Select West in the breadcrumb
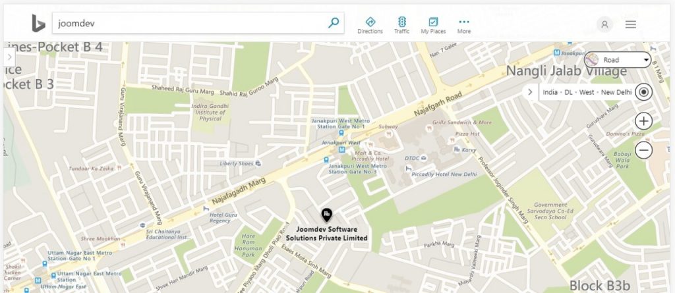 [x=586, y=92]
